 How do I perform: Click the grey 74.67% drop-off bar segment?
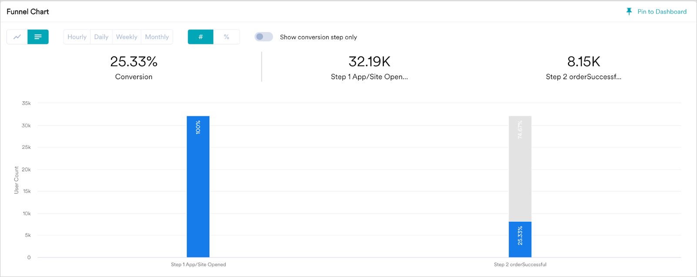click(520, 169)
